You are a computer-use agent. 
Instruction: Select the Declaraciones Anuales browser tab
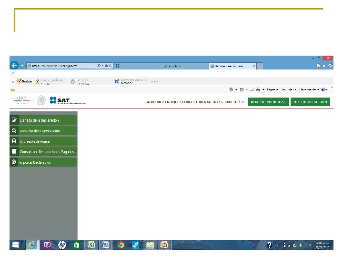(x=229, y=66)
